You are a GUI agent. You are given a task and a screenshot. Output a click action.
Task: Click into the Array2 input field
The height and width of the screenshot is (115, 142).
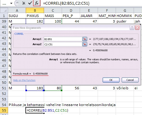[x=63, y=45]
